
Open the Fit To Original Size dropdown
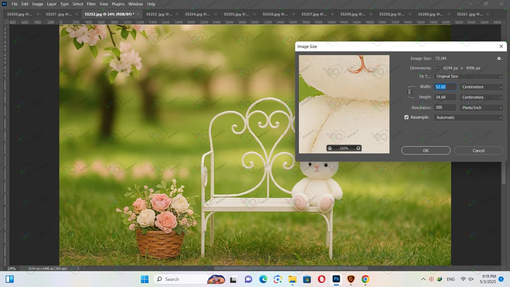[468, 77]
